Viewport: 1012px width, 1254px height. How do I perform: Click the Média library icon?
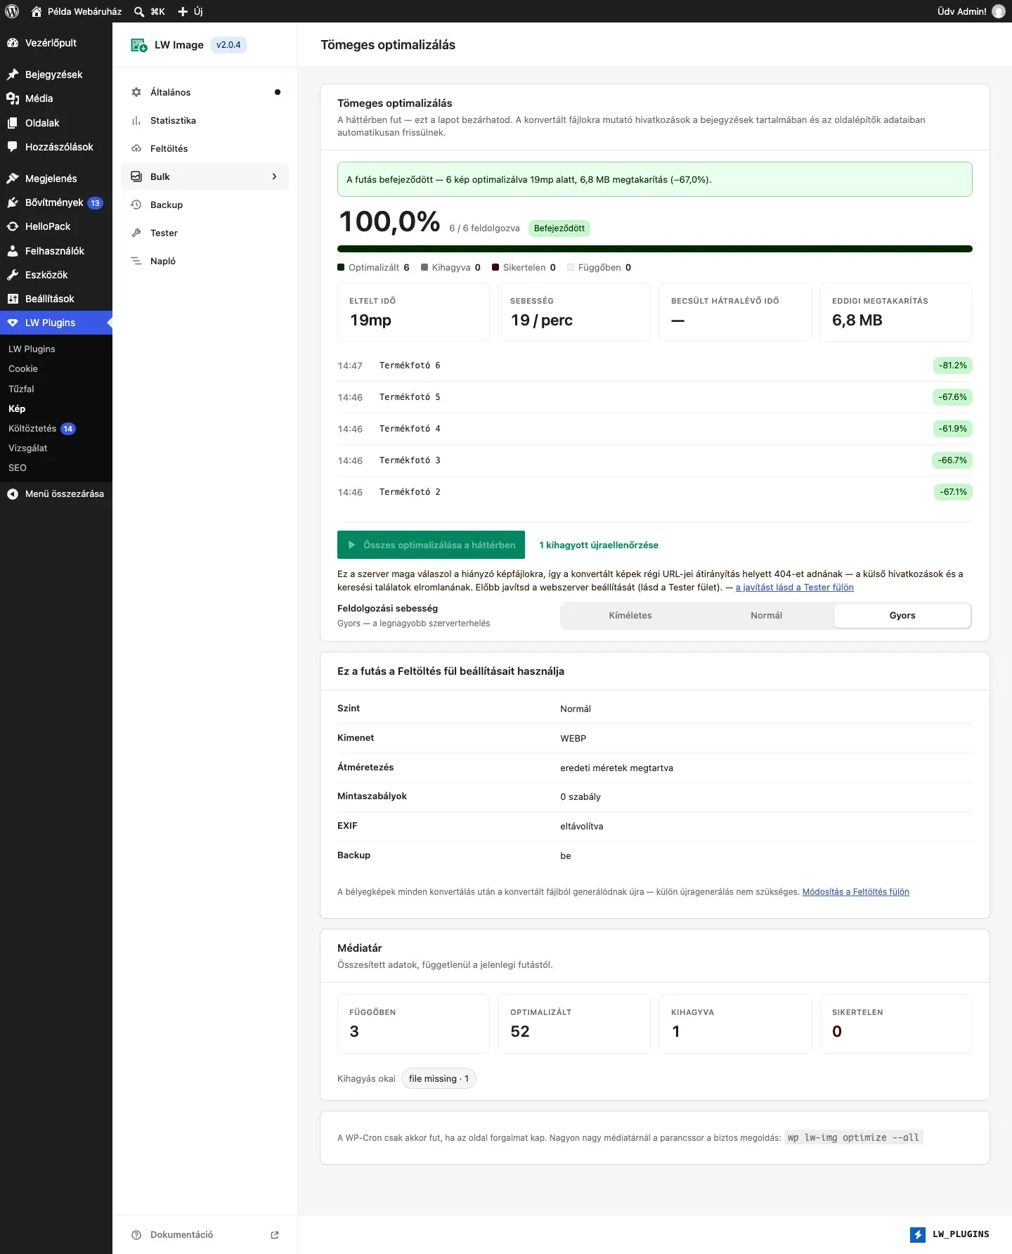pos(13,98)
